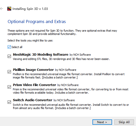Click the MeshMagic 3D Modeling Software title
136x126 pixels.
(x=40, y=55)
